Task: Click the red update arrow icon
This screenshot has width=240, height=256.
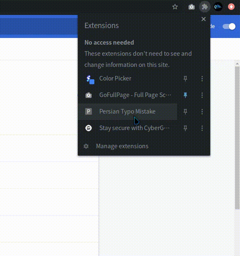Action: pos(231,7)
